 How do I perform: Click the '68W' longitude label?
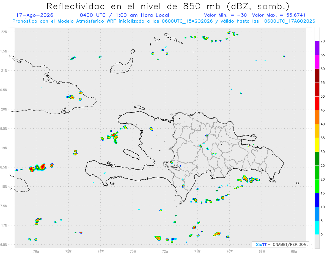click(294, 251)
